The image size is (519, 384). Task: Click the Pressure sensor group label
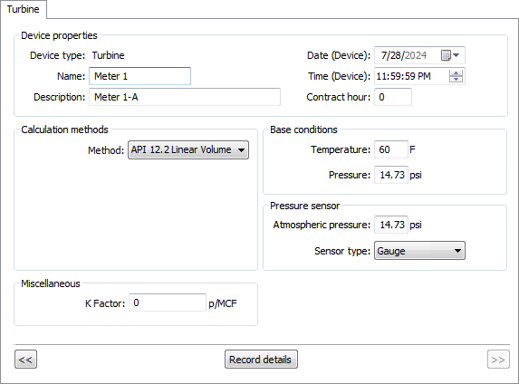(x=305, y=206)
